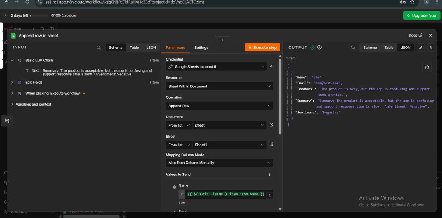
Task: Search the INPUT panel data
Action: click(98, 47)
